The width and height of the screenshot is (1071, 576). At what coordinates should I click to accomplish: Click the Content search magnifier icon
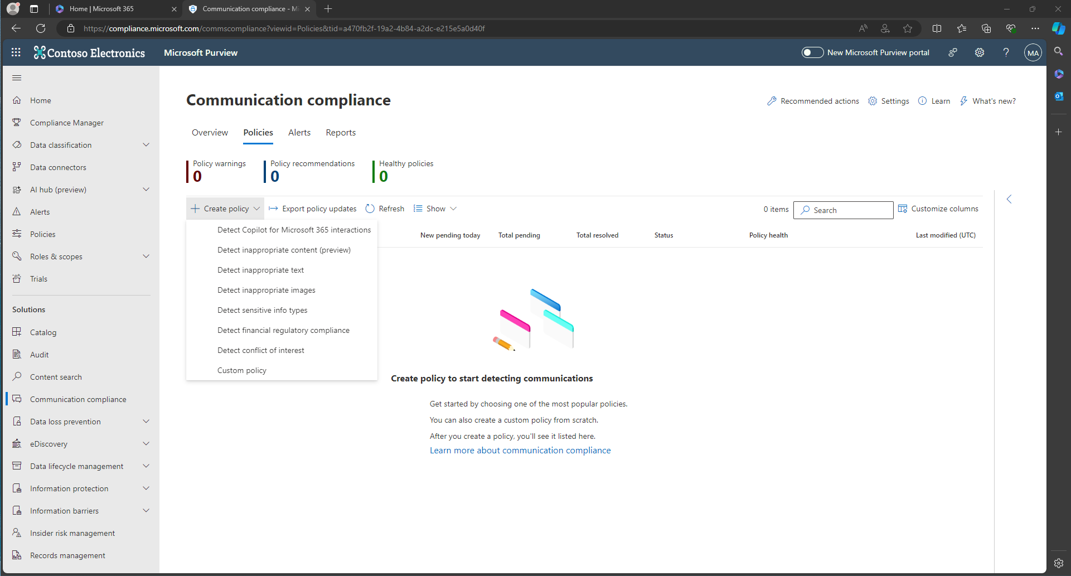[17, 377]
